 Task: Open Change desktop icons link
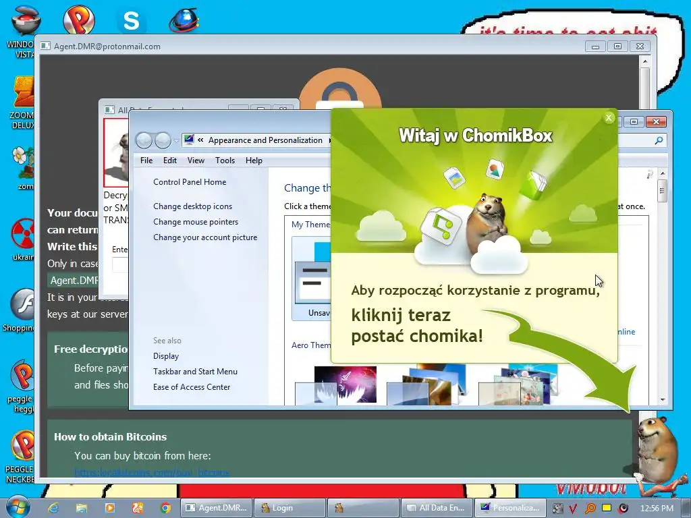[192, 206]
